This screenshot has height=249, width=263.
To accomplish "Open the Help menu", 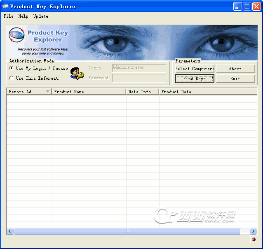I will click(23, 16).
